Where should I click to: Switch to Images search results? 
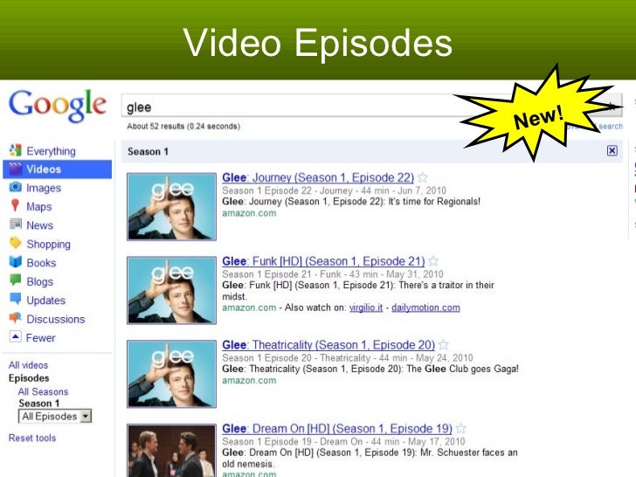pyautogui.click(x=44, y=188)
